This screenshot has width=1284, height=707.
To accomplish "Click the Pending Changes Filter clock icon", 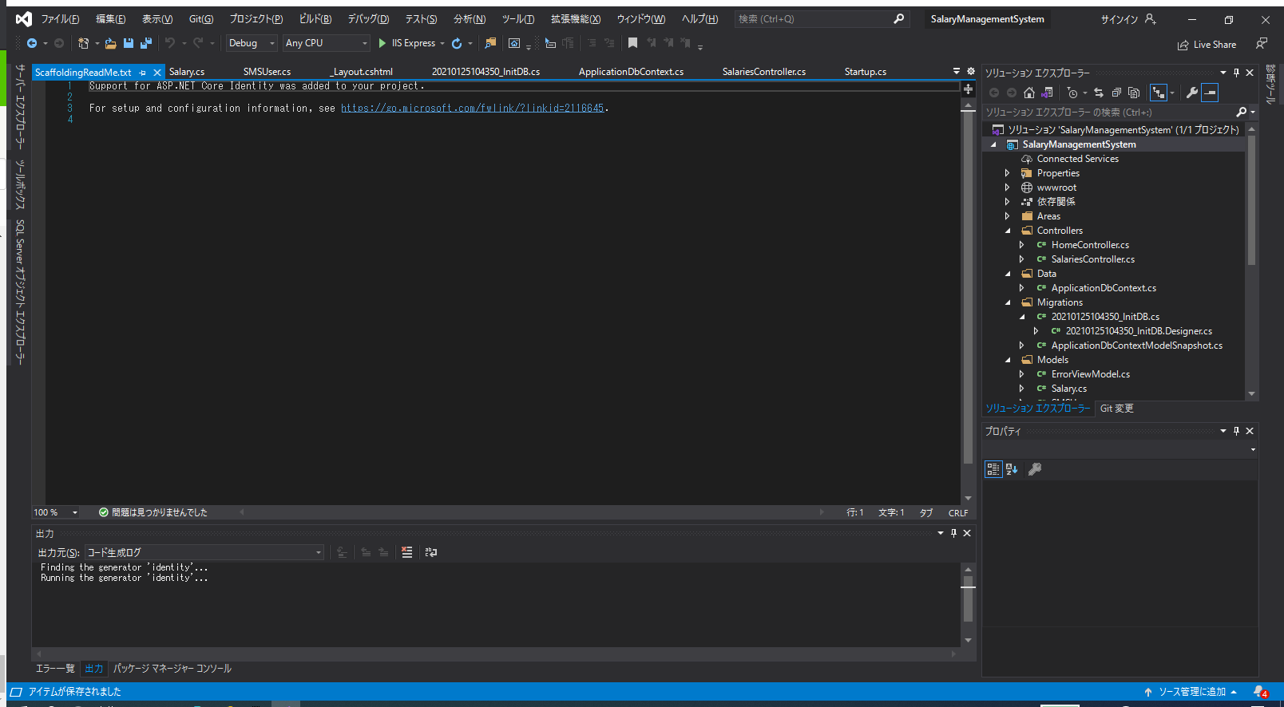I will pyautogui.click(x=1072, y=93).
